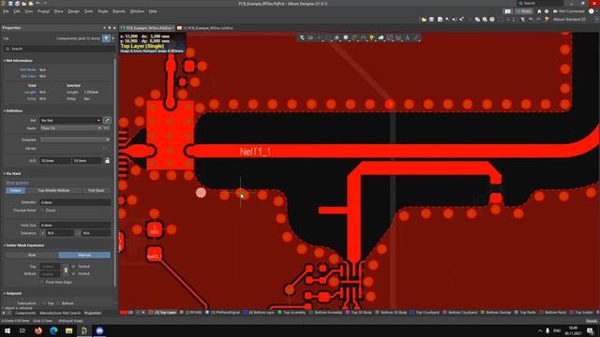Select the Place Via pin icon
The image size is (600, 337).
point(371,37)
